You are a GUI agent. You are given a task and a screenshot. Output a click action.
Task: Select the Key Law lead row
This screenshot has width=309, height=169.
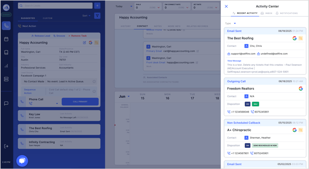click(x=59, y=116)
